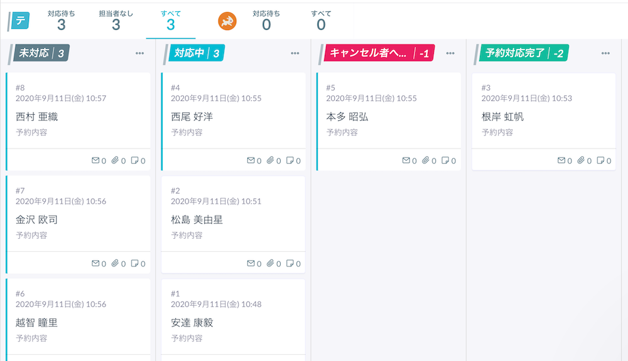Screen dimensions: 628x361
Task: Click the mail icon on card #3
Action: [561, 160]
